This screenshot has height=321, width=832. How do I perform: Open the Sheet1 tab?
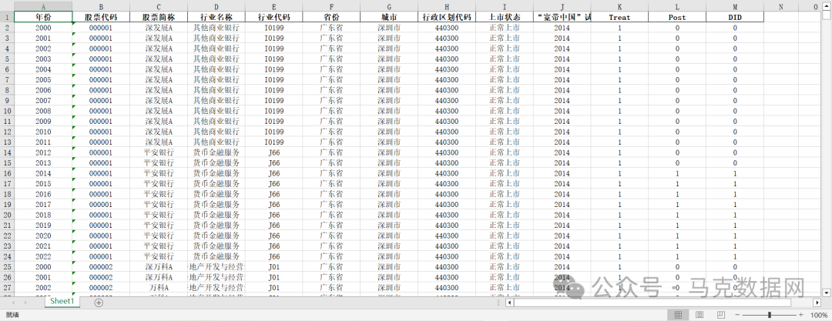(x=62, y=301)
